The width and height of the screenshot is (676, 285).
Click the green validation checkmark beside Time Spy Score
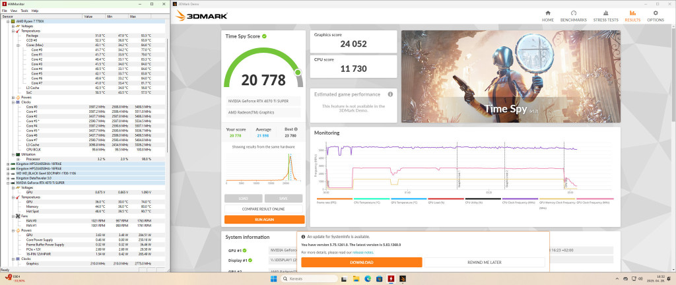264,36
